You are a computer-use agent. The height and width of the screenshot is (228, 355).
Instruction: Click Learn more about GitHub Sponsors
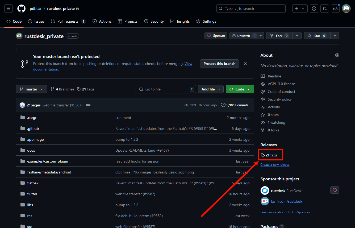[285, 212]
